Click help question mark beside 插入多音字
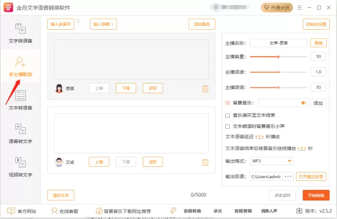 point(78,21)
